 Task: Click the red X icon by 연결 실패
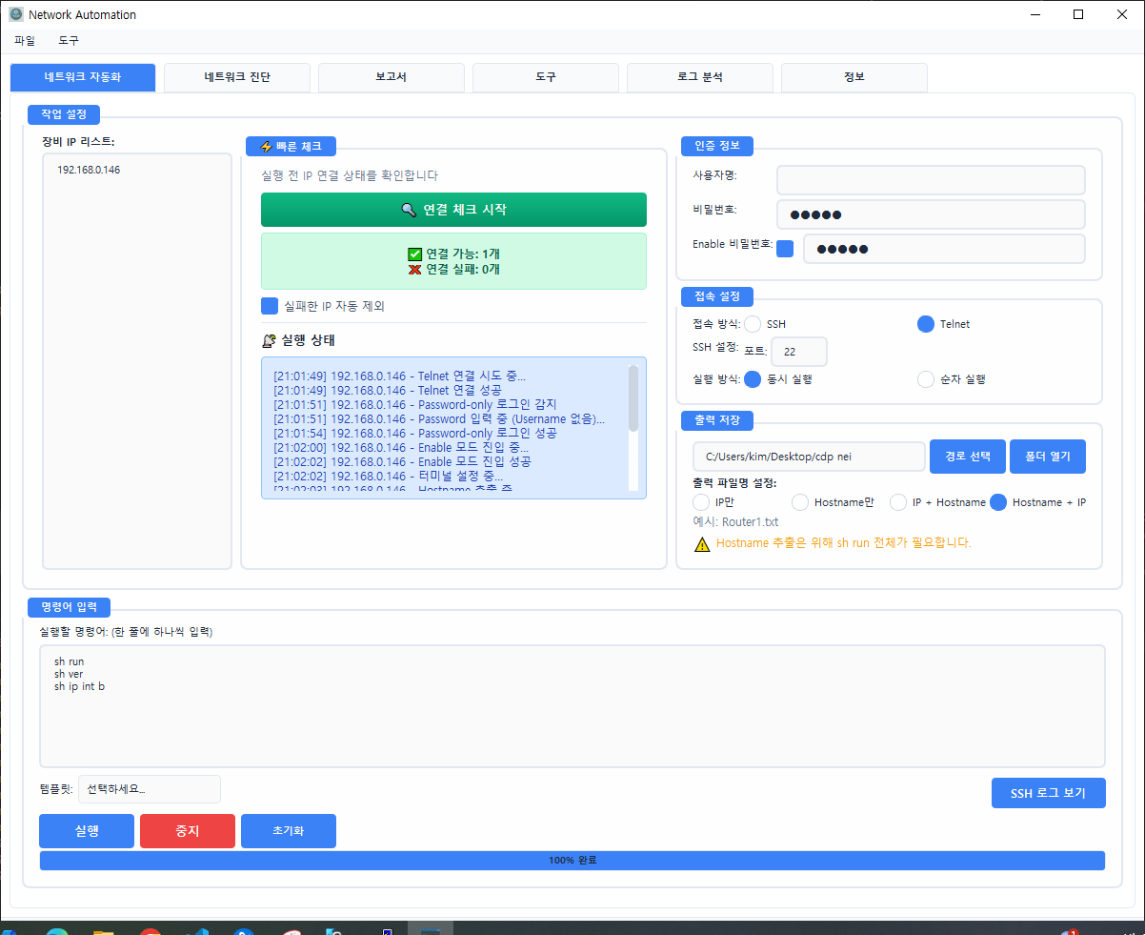click(414, 270)
